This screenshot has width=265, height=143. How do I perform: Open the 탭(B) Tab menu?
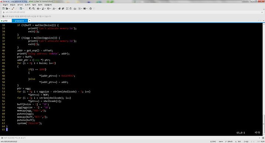coord(34,5)
